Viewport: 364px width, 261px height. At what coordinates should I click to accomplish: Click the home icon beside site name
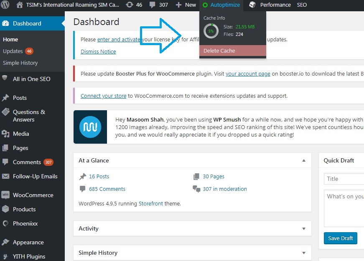(x=20, y=5)
